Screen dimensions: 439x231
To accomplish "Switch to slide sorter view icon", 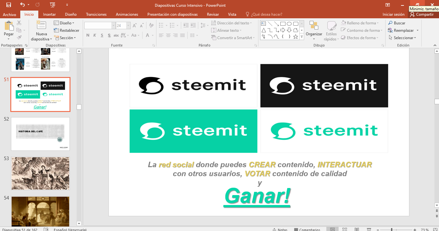I will coord(345,229).
